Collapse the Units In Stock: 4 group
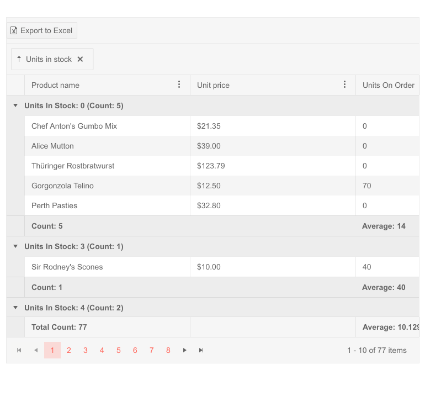This screenshot has height=396, width=425. pyautogui.click(x=15, y=308)
